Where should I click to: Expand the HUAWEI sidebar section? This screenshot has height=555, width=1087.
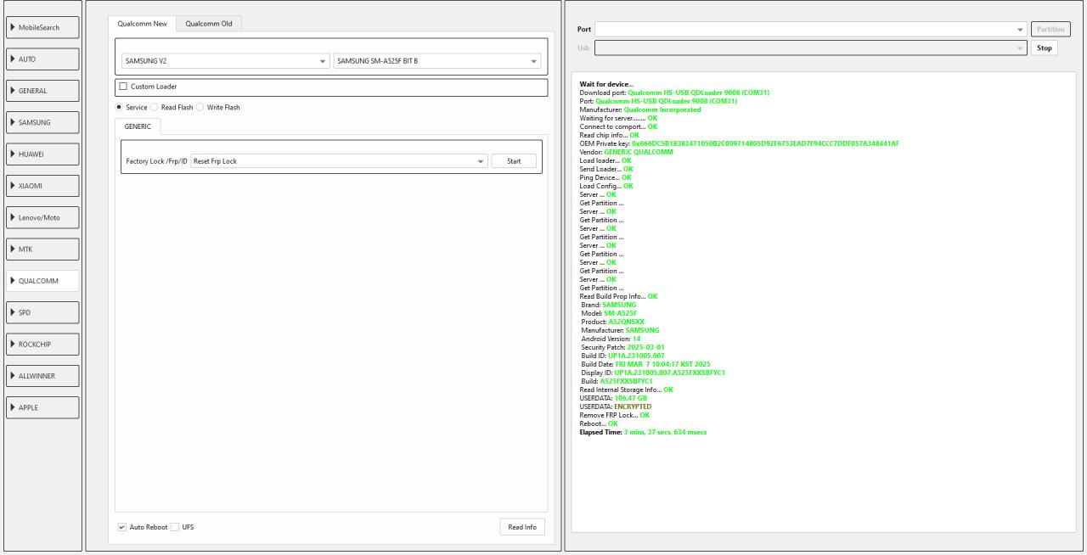click(x=42, y=154)
